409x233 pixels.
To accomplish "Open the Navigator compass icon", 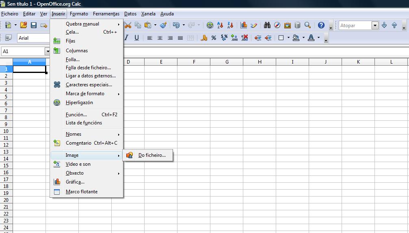I will pos(277,26).
